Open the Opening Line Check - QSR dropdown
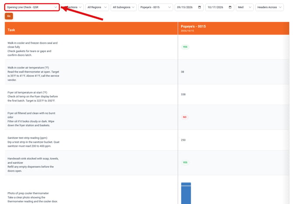The height and width of the screenshot is (204, 293). click(x=32, y=7)
